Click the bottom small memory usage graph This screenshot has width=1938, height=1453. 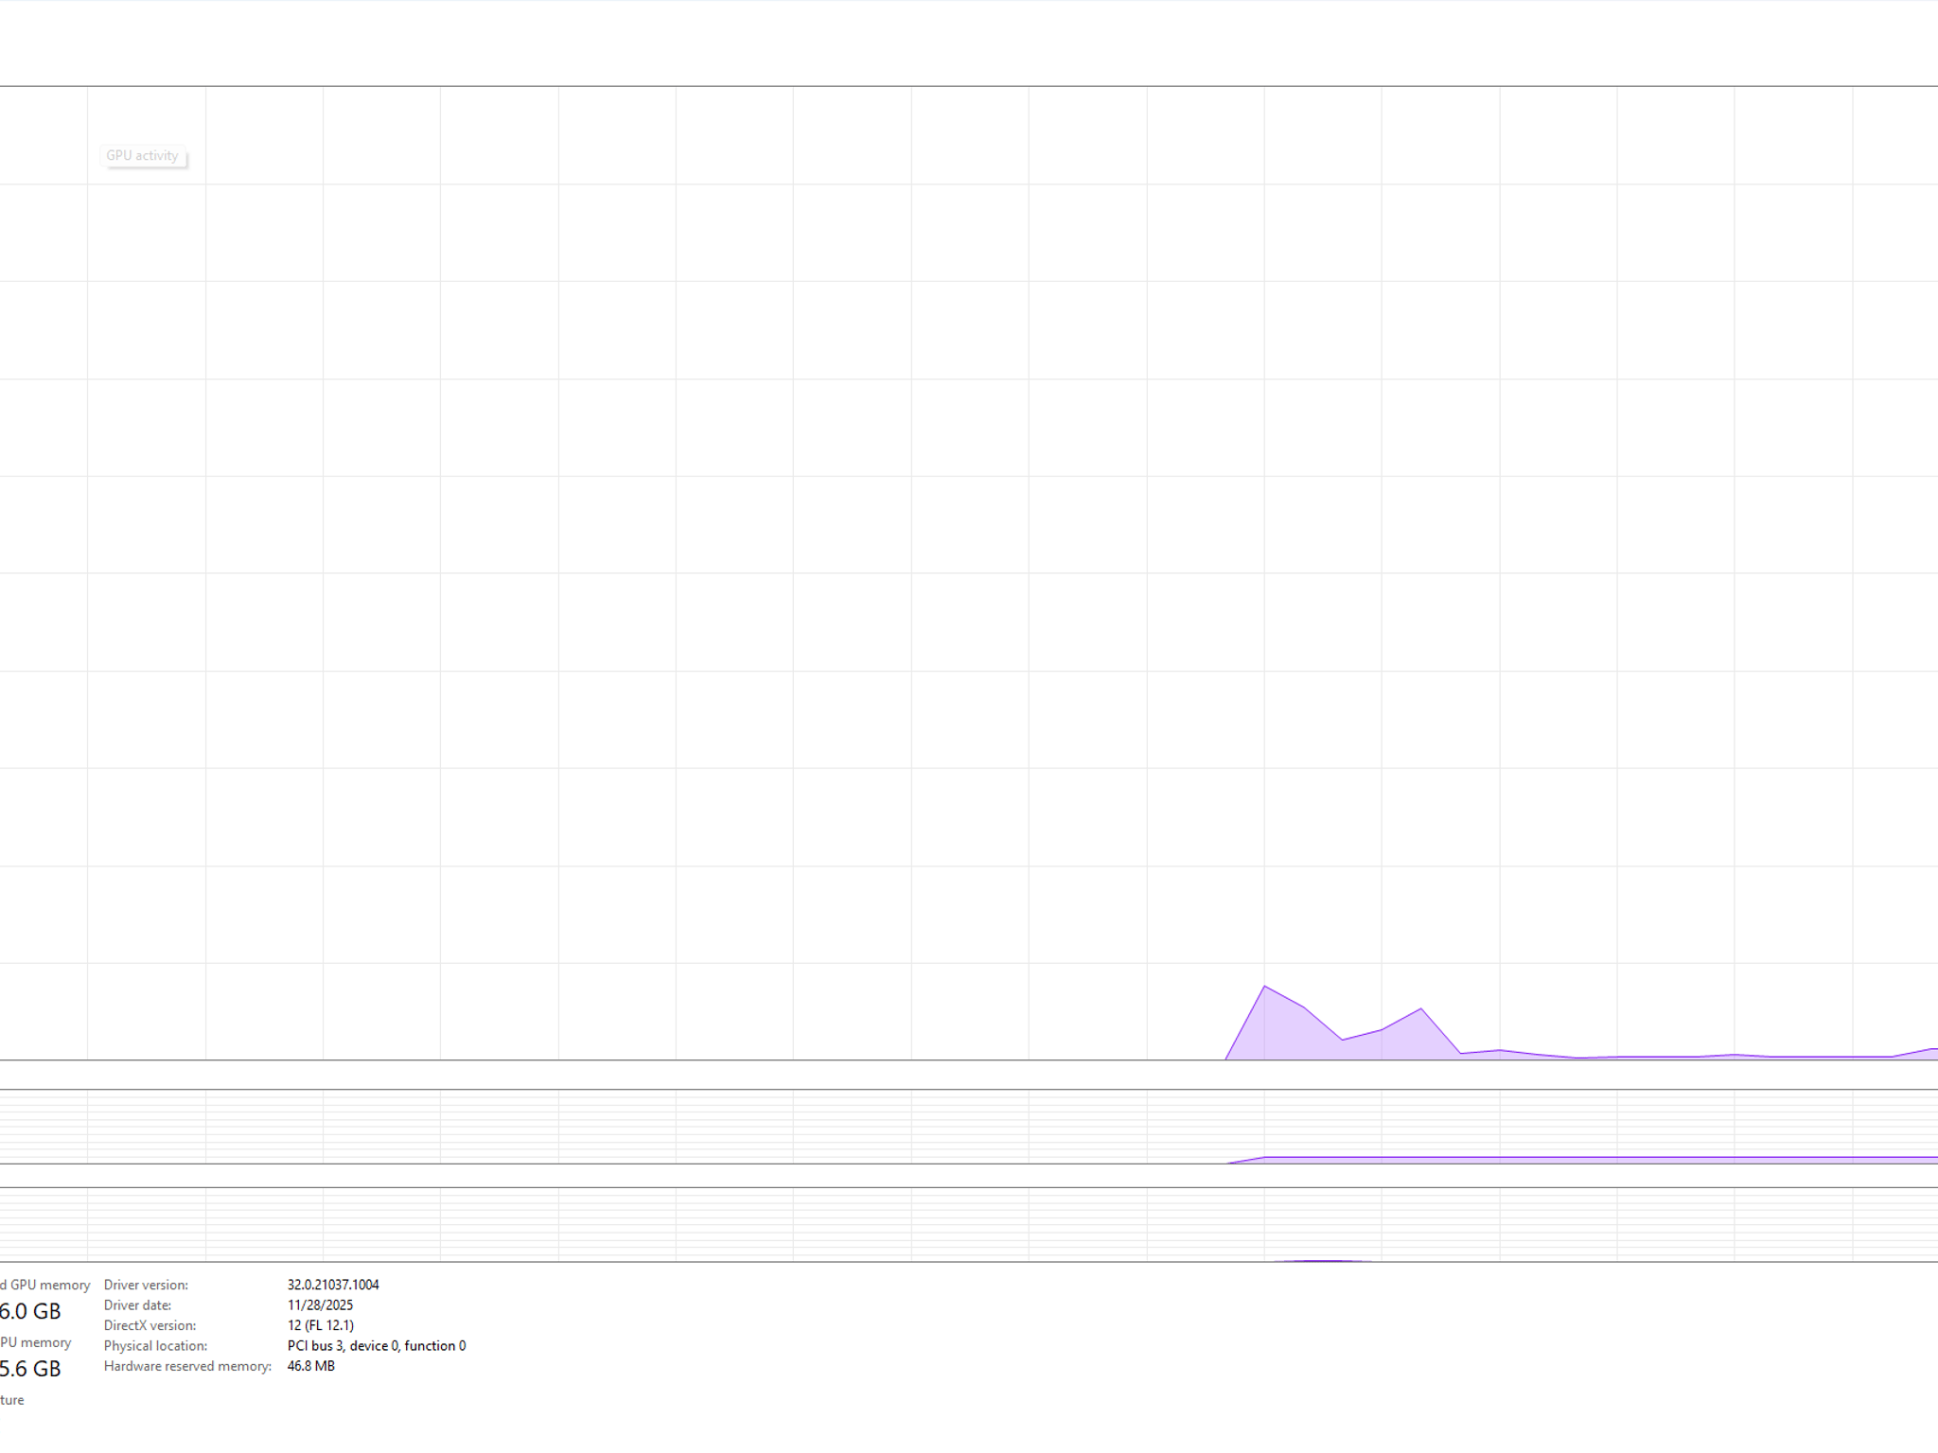click(969, 1224)
